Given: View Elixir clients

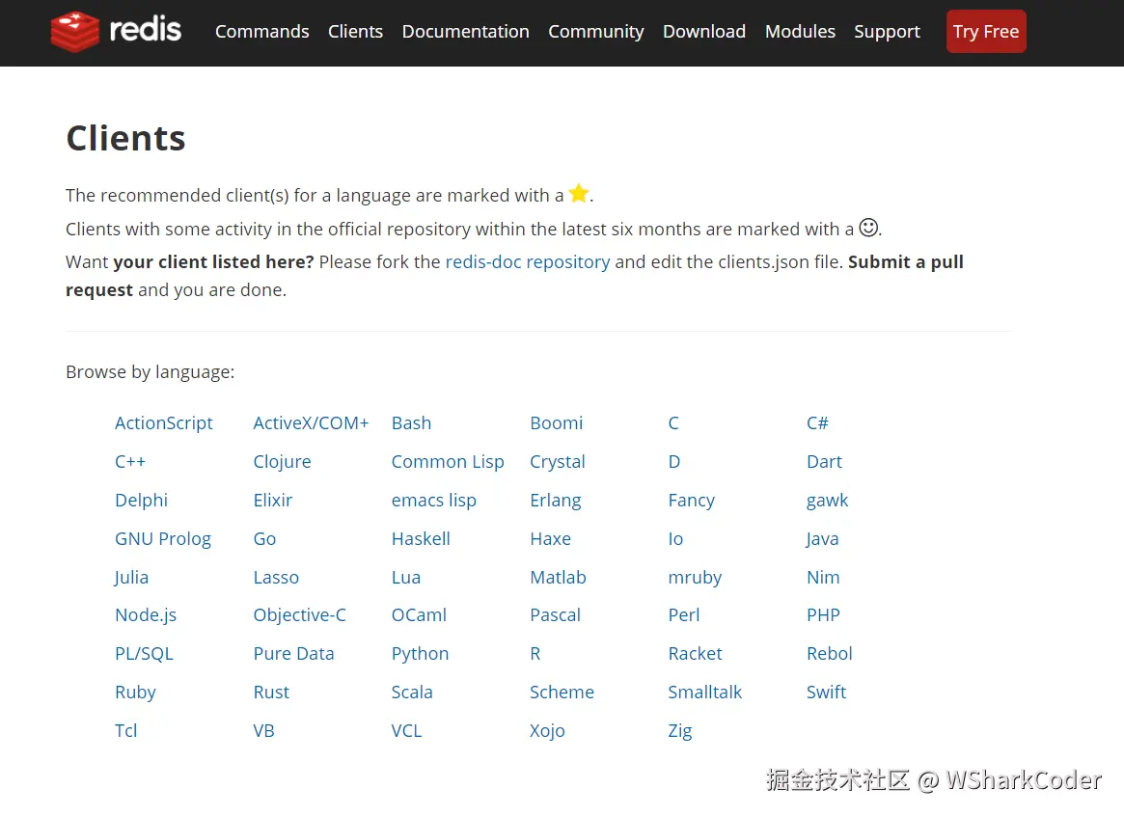Looking at the screenshot, I should [272, 501].
